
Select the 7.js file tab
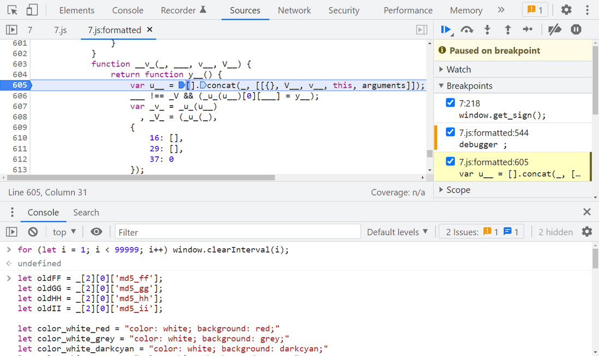tap(61, 30)
